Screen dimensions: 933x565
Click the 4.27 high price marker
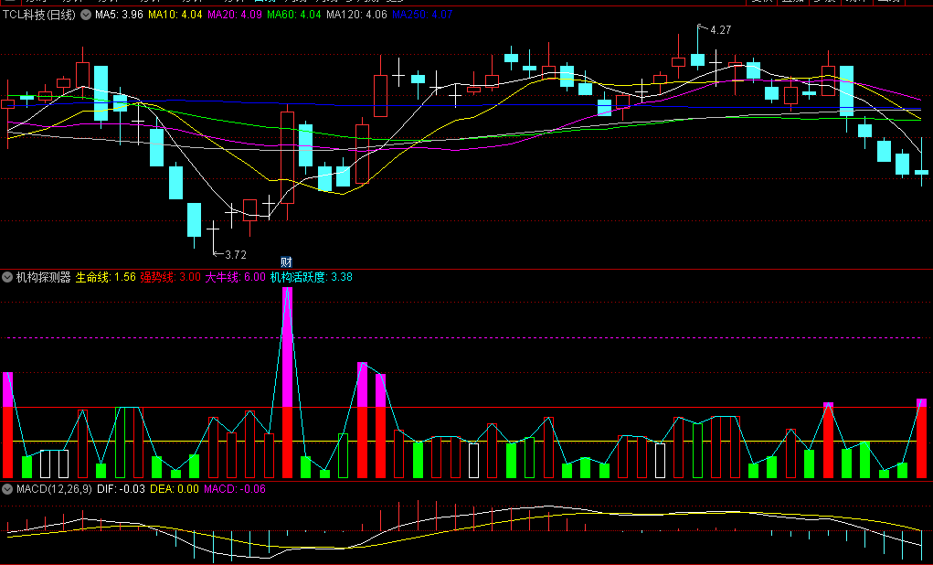pos(720,30)
